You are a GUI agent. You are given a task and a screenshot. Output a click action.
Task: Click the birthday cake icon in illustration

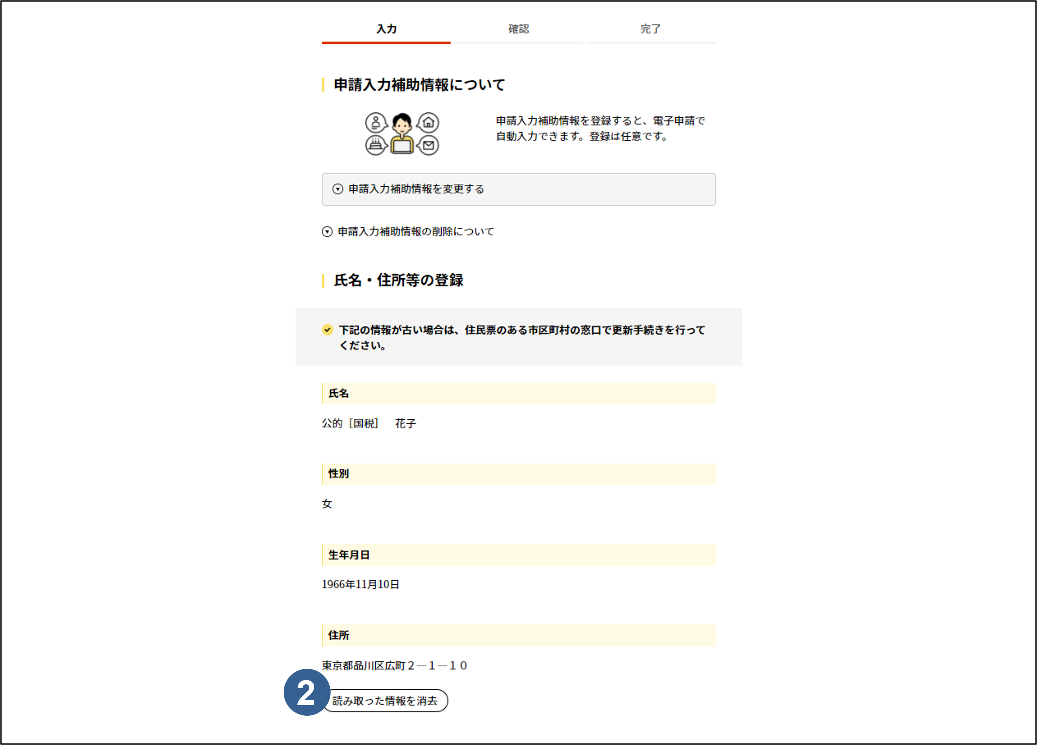tap(376, 145)
